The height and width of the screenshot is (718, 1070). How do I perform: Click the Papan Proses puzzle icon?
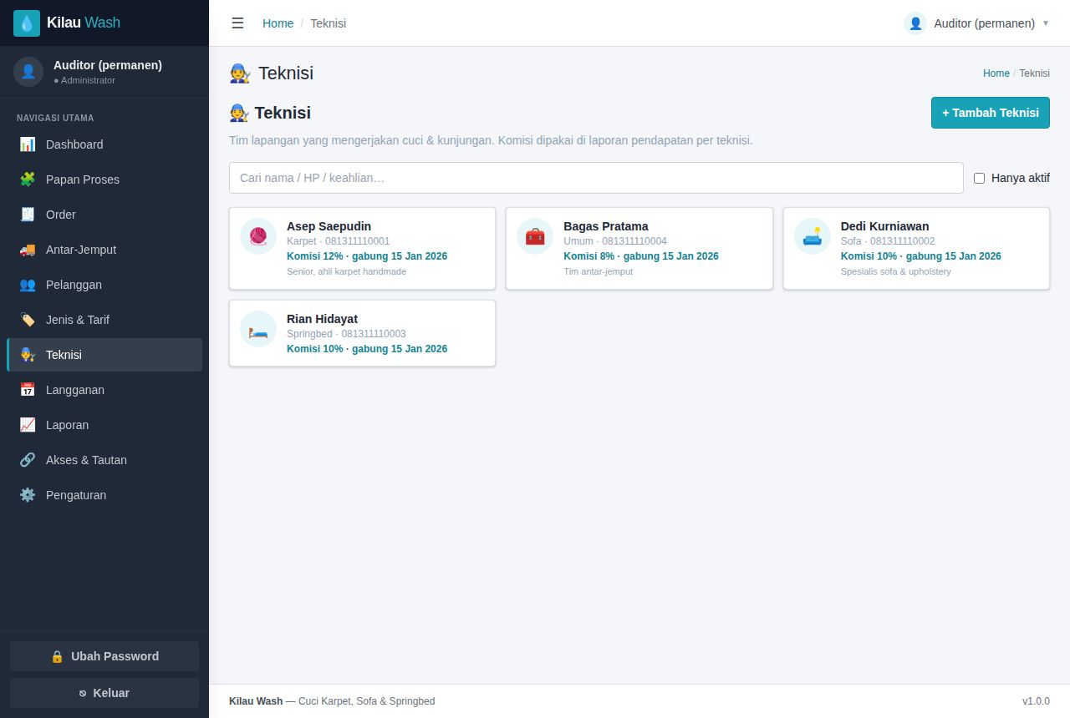pyautogui.click(x=28, y=179)
